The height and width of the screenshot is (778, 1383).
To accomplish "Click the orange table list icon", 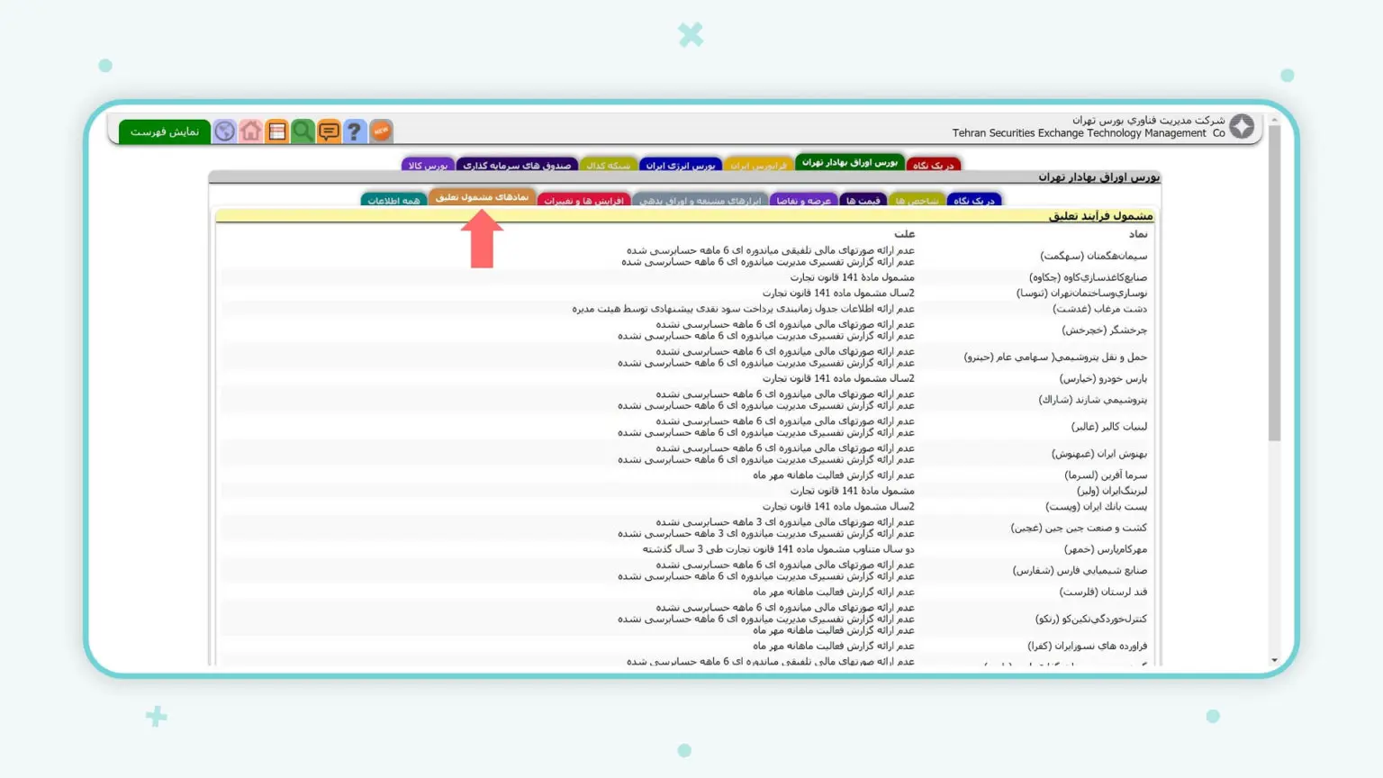I will (277, 131).
